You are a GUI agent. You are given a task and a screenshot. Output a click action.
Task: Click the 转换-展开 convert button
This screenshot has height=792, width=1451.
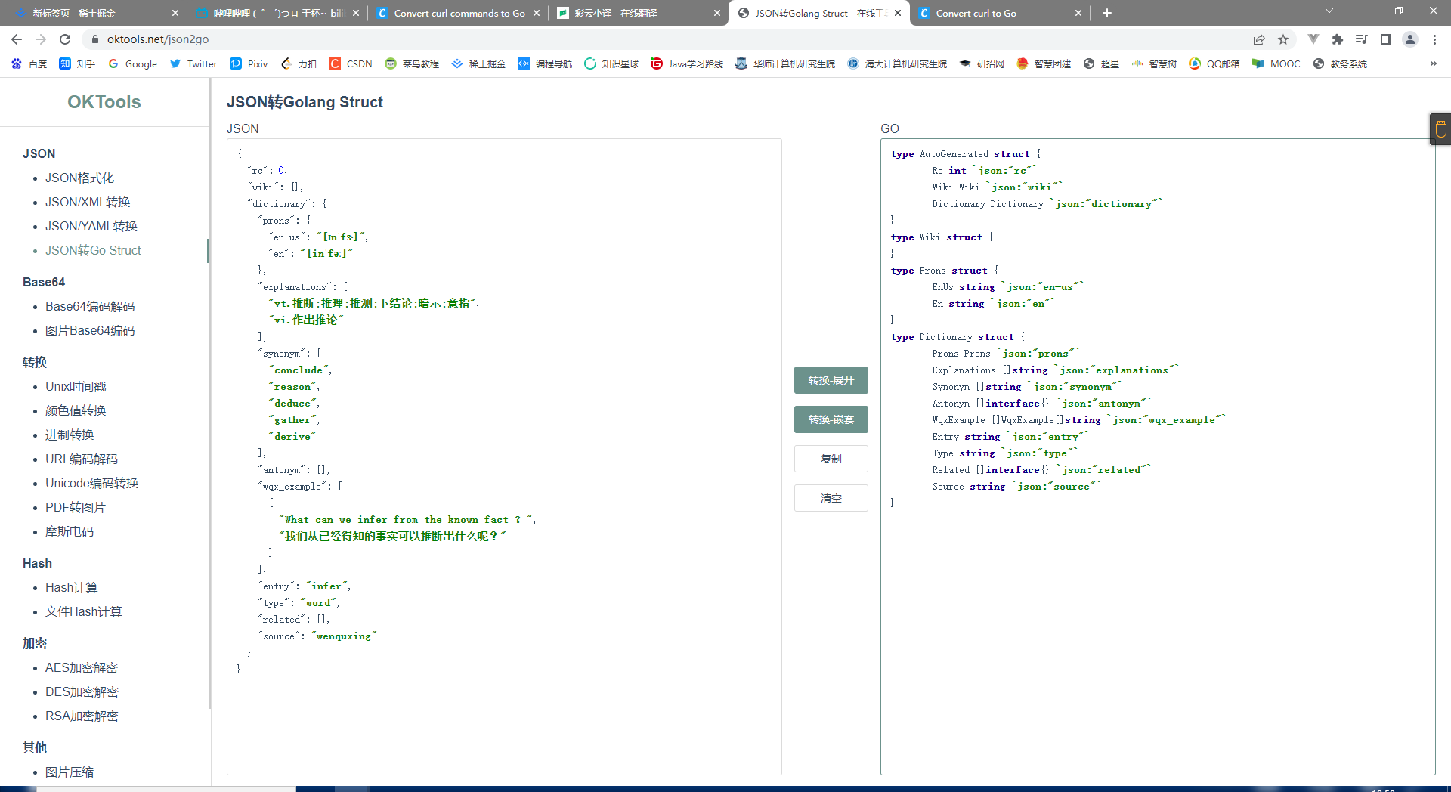(831, 380)
